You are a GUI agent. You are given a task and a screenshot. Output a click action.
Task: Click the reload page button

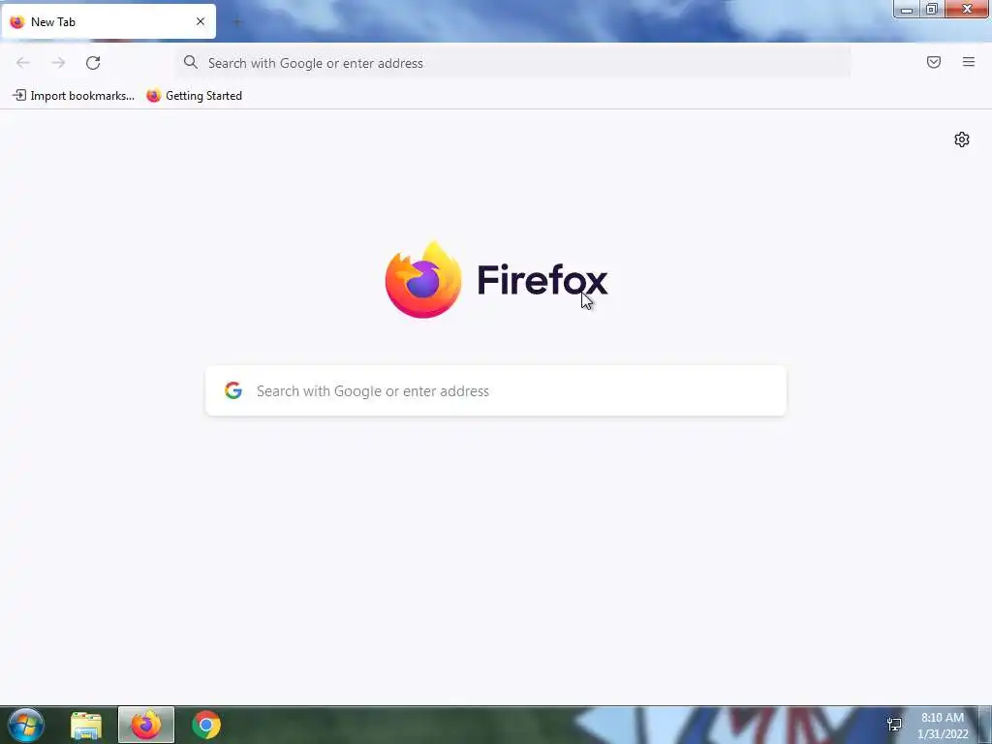93,63
